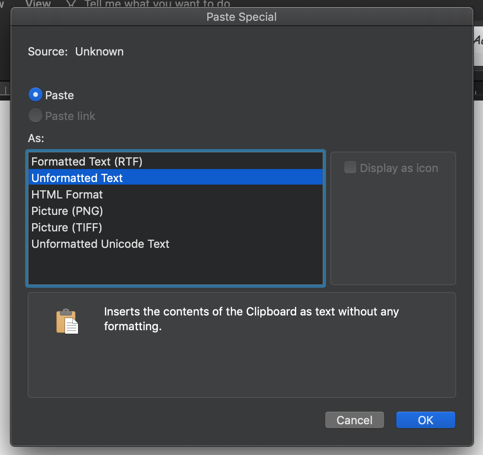Click the result description text
The width and height of the screenshot is (483, 455).
click(x=251, y=318)
